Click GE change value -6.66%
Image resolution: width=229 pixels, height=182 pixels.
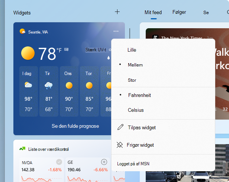pyautogui.click(x=100, y=170)
